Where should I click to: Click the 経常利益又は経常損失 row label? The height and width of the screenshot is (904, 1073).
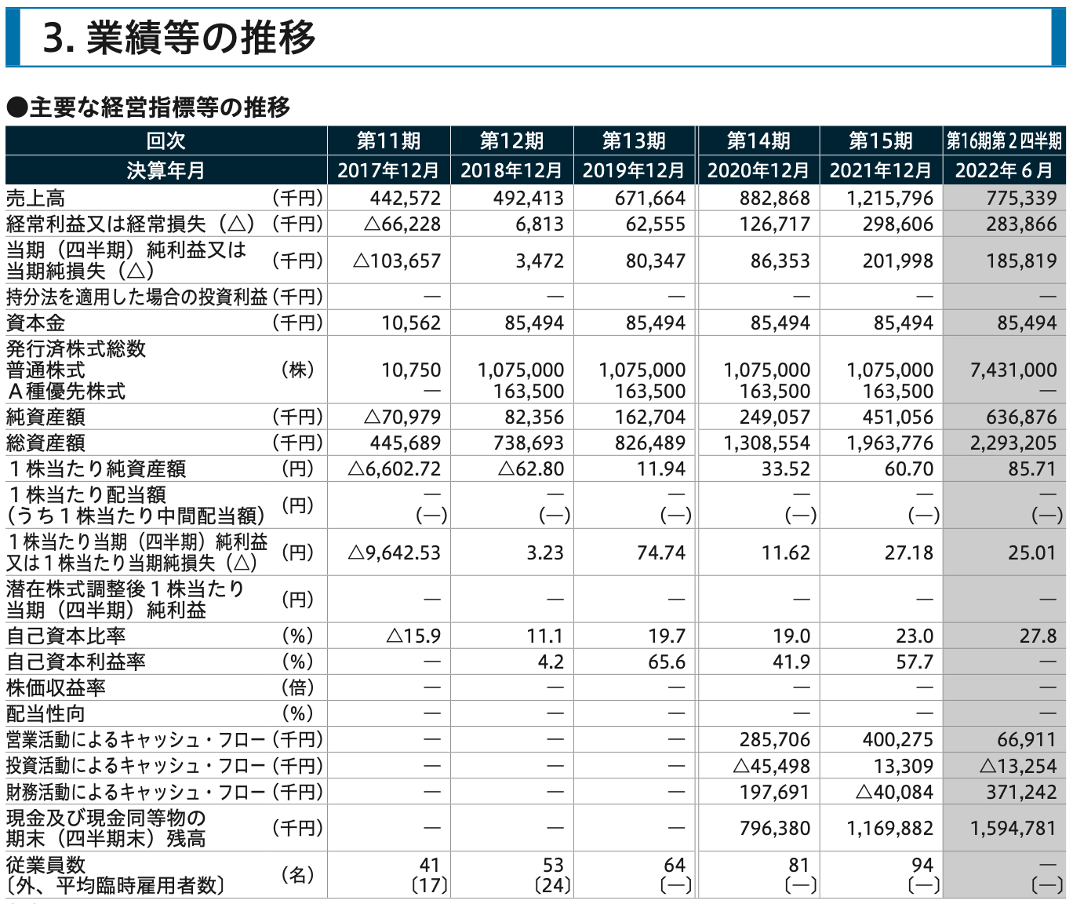pyautogui.click(x=132, y=224)
